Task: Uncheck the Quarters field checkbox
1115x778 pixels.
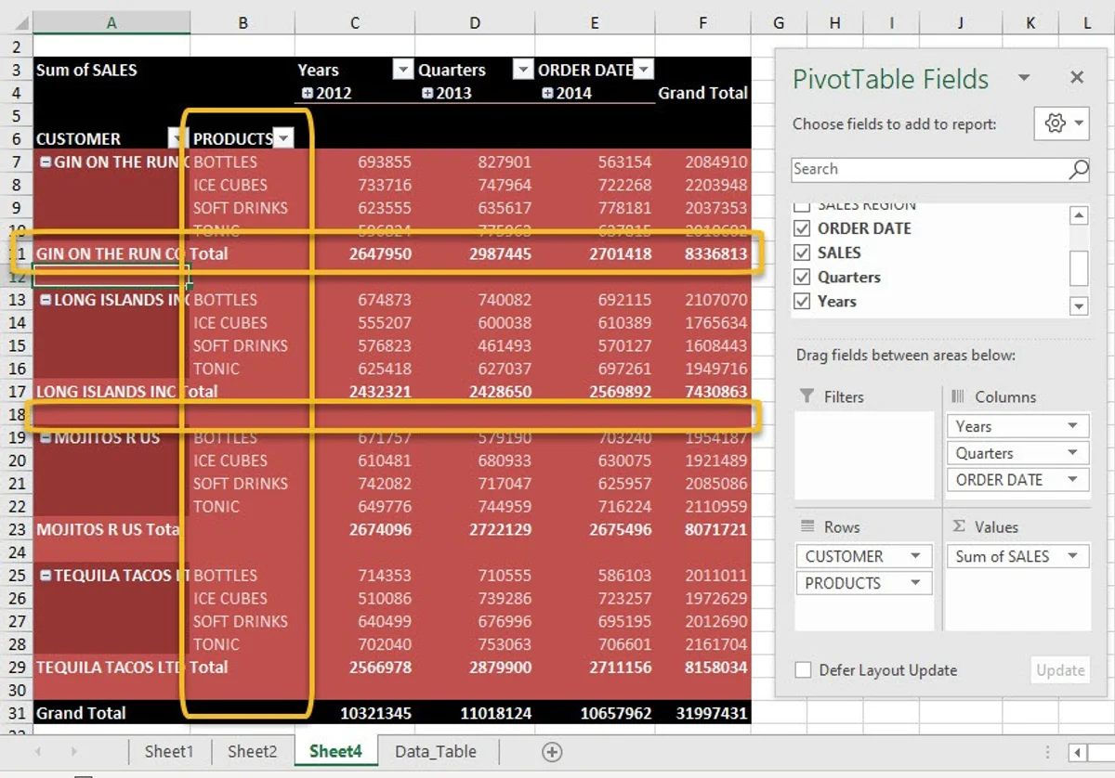Action: pos(802,277)
